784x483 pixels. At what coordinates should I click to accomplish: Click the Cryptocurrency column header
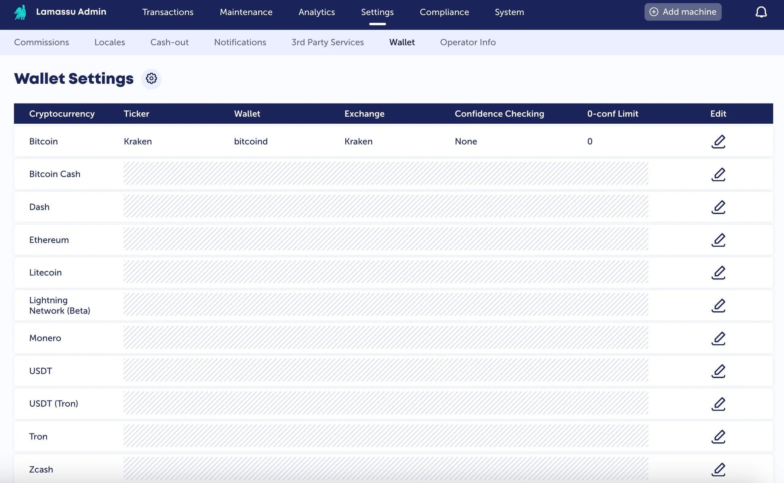(62, 114)
